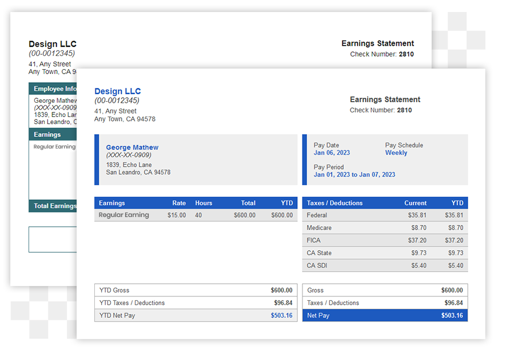The image size is (506, 354).
Task: Select the pay period date range
Action: (x=354, y=175)
